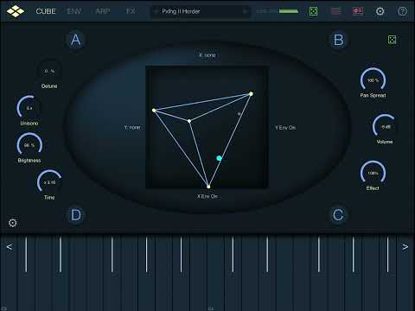Open the X Env On selector
This screenshot has width=415, height=311.
(207, 196)
